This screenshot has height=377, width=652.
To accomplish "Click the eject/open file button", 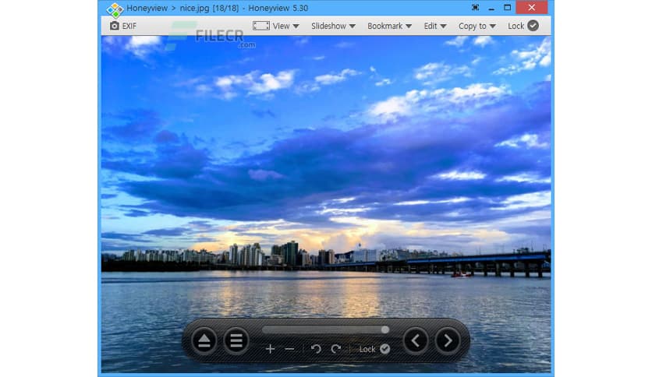I will (x=204, y=340).
